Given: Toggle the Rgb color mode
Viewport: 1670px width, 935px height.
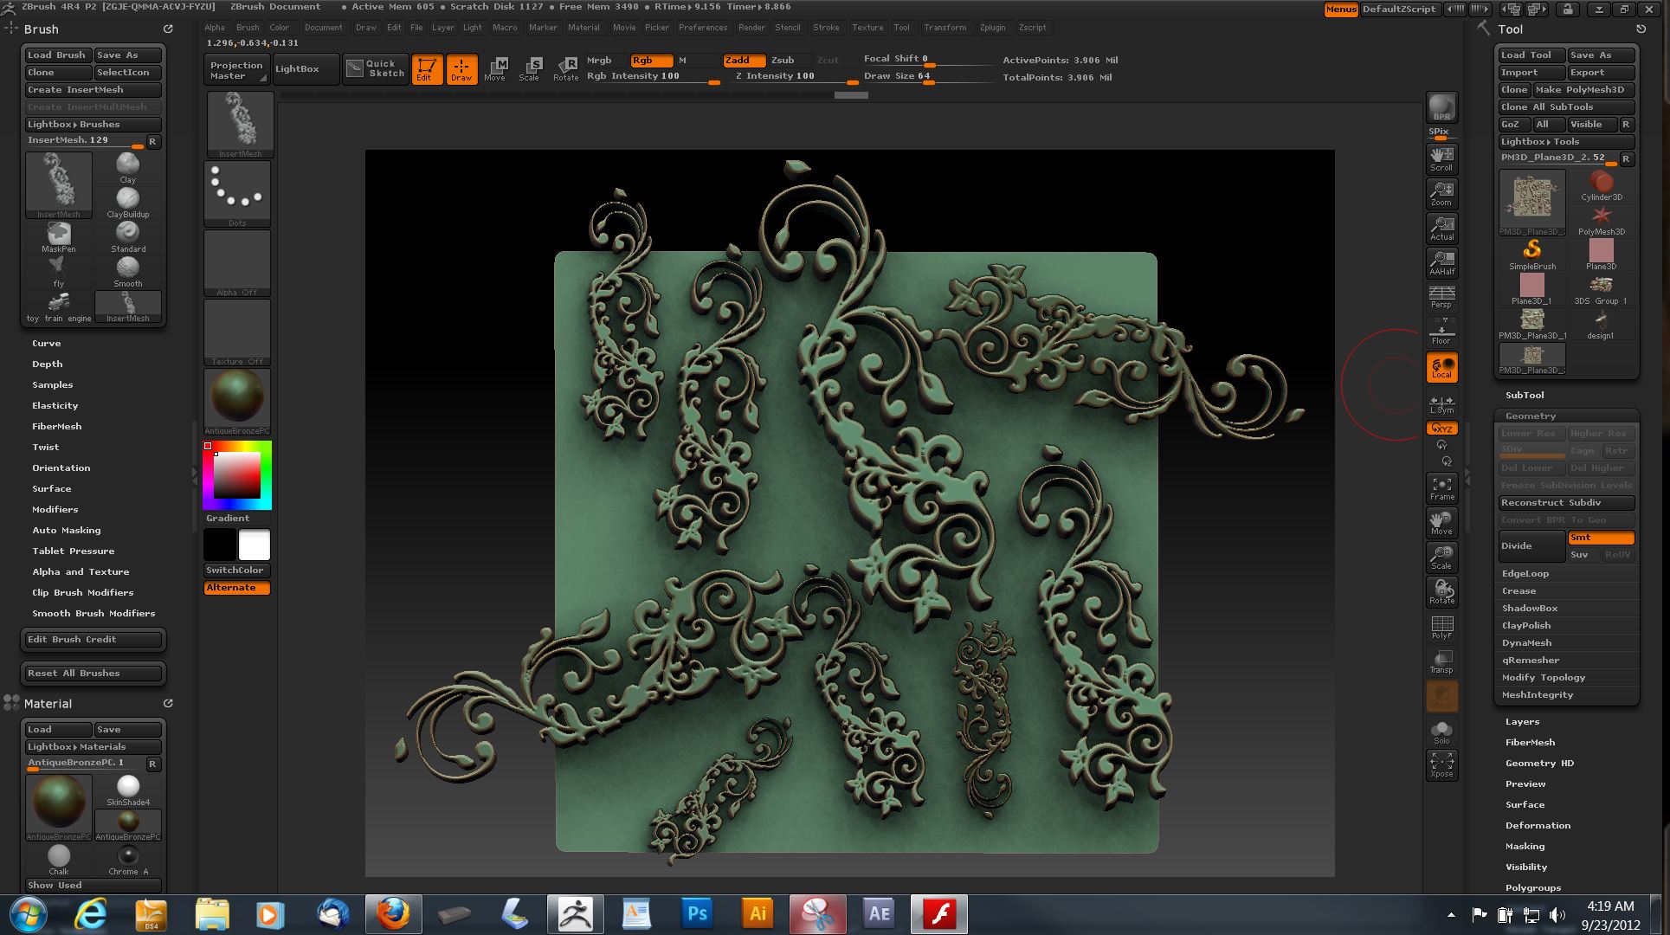Looking at the screenshot, I should [651, 61].
